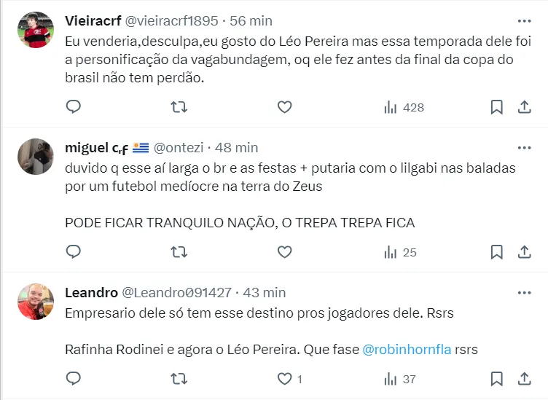This screenshot has height=400, width=548.
Task: Repost Vieiracrf's tweet about Léo Pereira
Action: 179,107
